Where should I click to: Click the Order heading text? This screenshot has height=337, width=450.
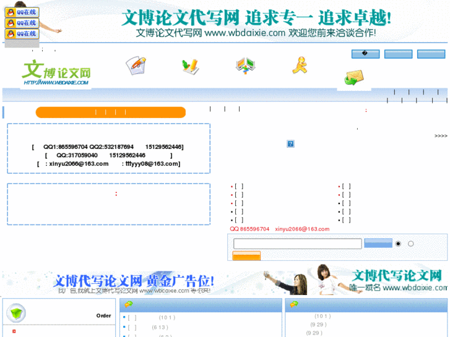[103, 316]
